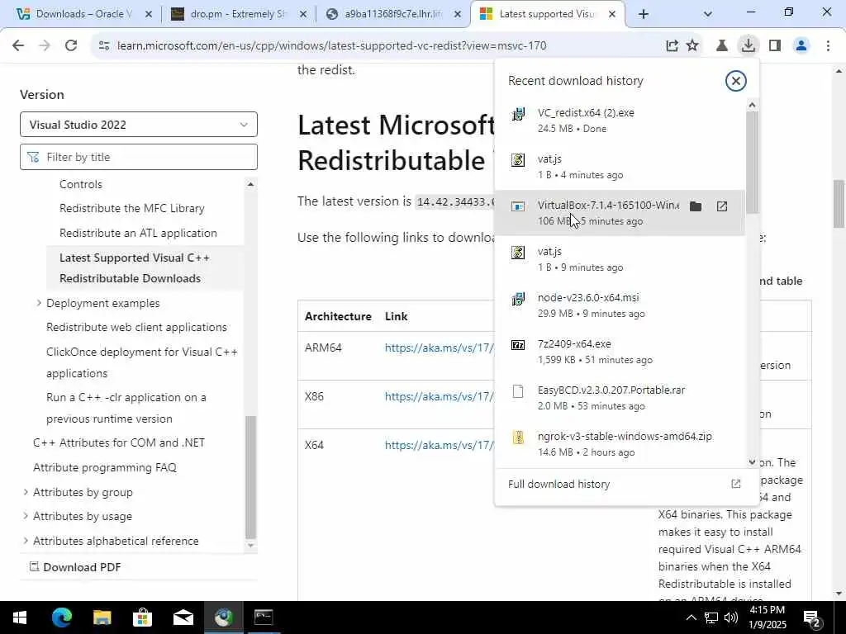
Task: Open Chrome three-dot menu
Action: [828, 46]
